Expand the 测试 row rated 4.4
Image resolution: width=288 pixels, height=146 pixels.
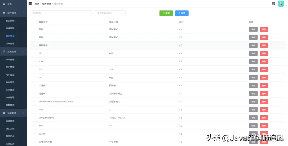pyautogui.click(x=34, y=29)
